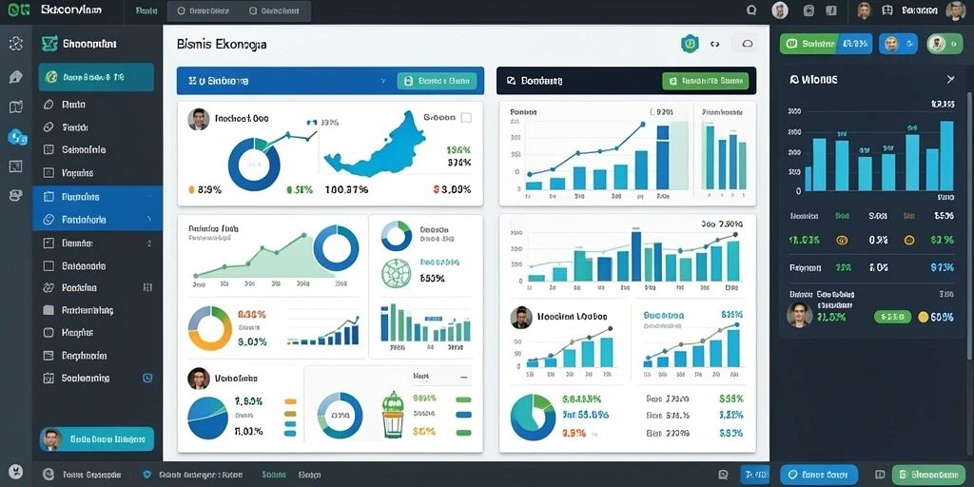974x487 pixels.
Task: Tick the checkbox beside the map card title
Action: [466, 117]
